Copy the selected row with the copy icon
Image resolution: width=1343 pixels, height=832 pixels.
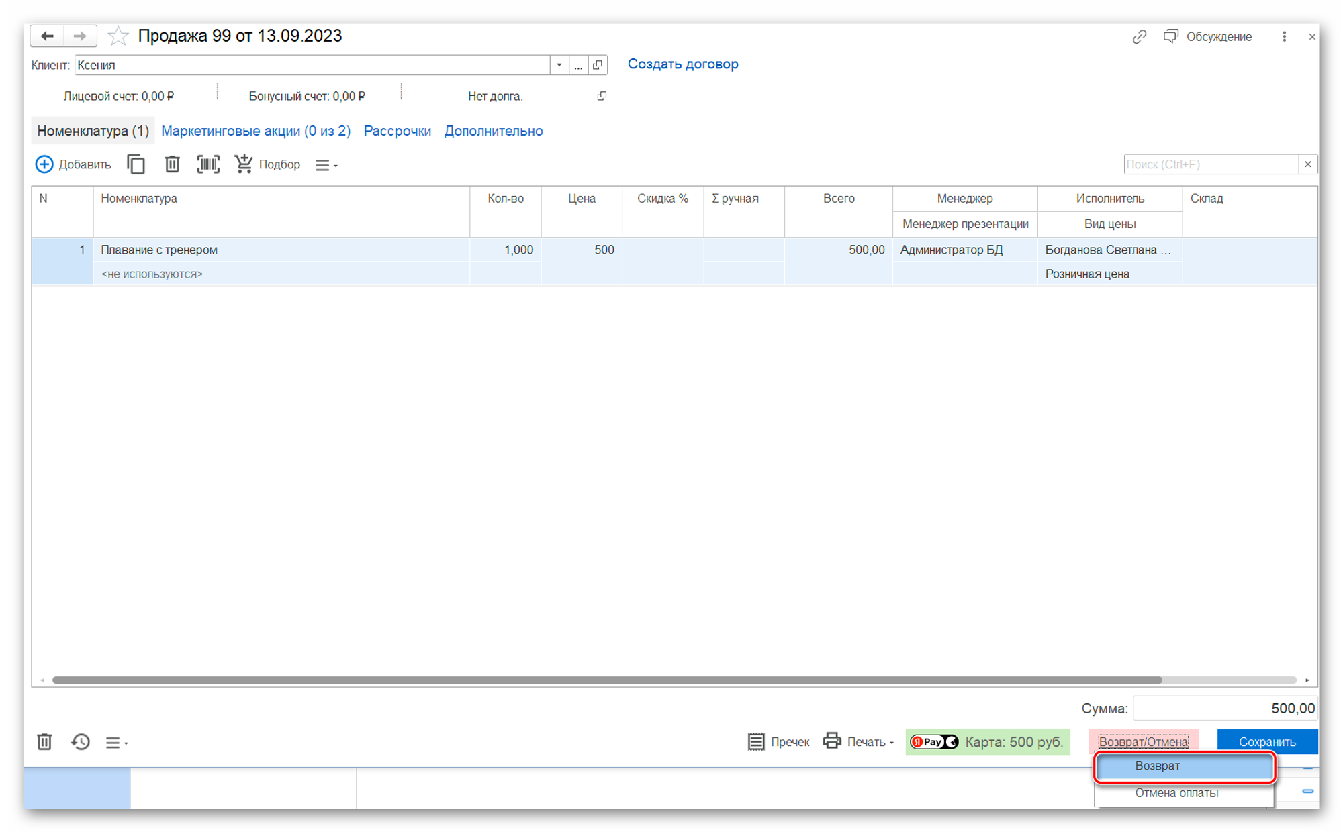click(136, 164)
